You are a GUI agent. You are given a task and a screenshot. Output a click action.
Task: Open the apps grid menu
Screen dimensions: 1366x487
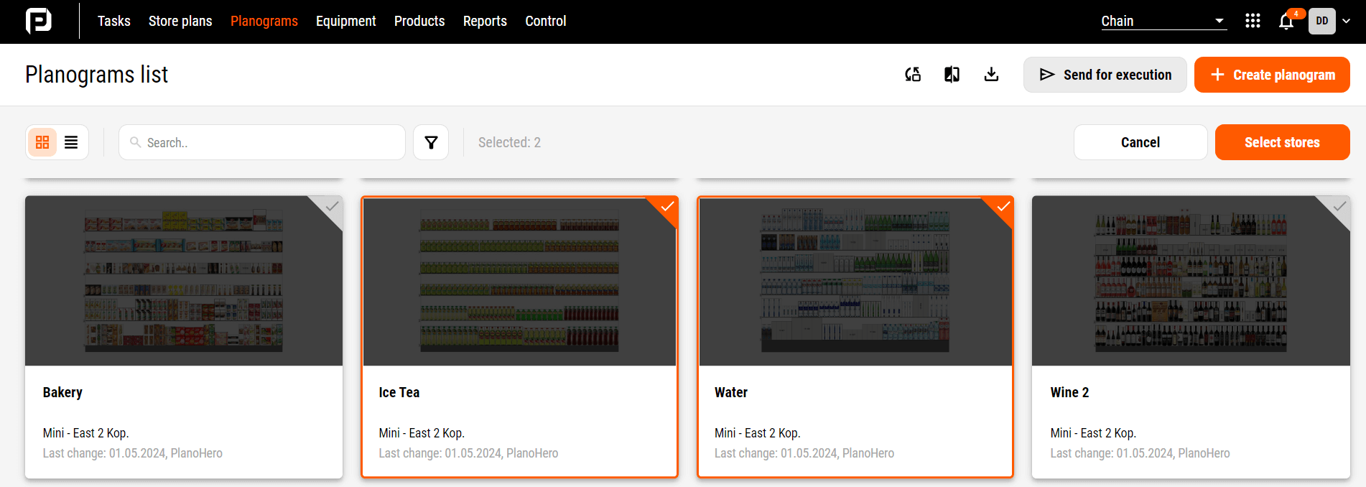pyautogui.click(x=1253, y=21)
